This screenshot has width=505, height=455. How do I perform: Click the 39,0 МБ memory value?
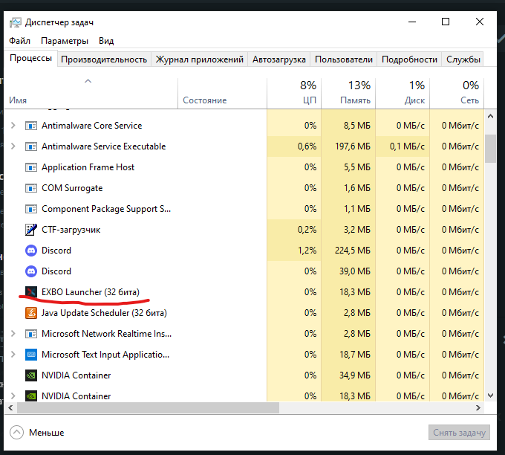[x=355, y=271]
